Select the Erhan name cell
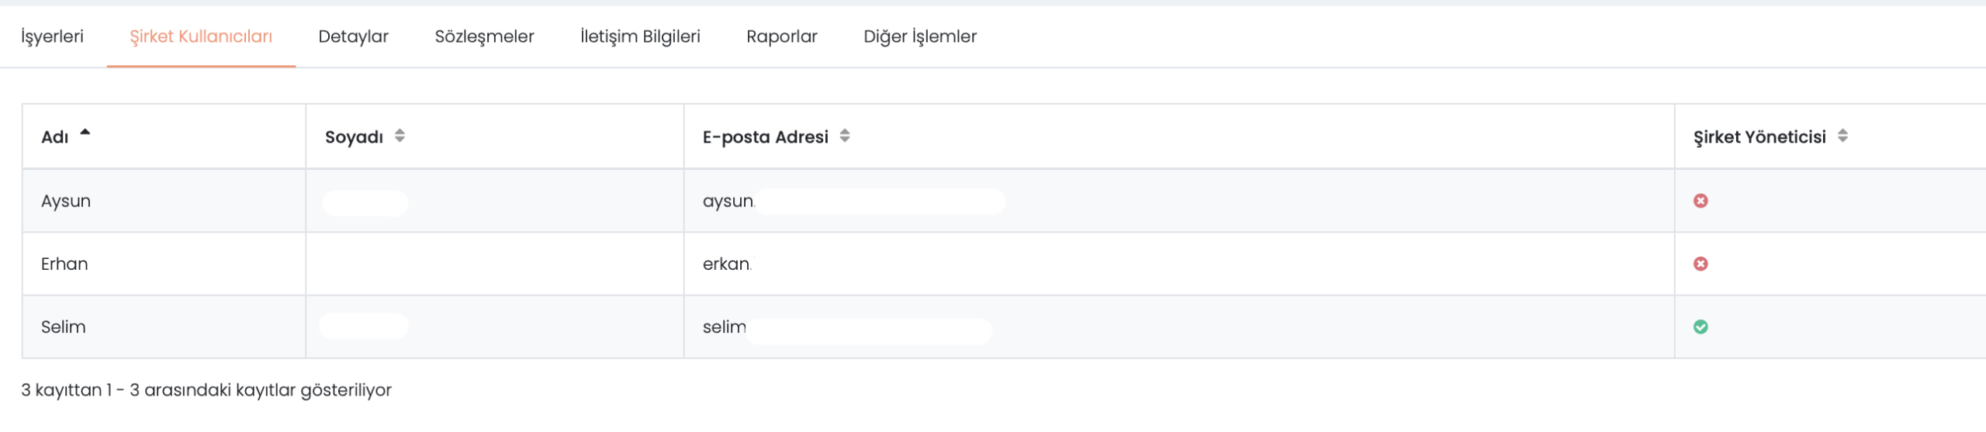The width and height of the screenshot is (1986, 432). click(x=164, y=264)
